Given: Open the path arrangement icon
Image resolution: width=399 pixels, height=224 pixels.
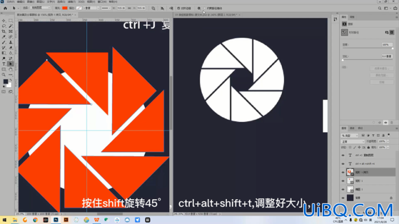Looking at the screenshot, I should click(x=171, y=8).
